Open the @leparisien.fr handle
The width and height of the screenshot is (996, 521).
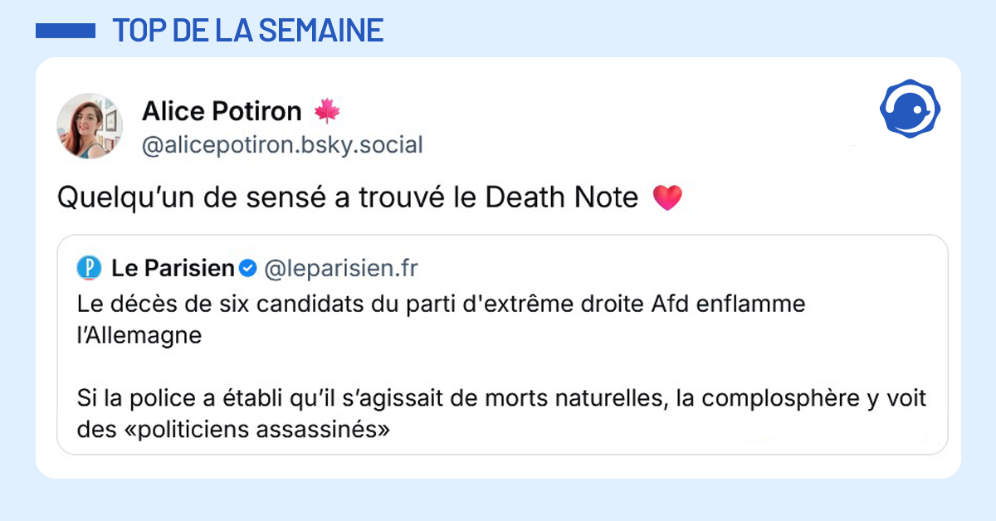(340, 268)
